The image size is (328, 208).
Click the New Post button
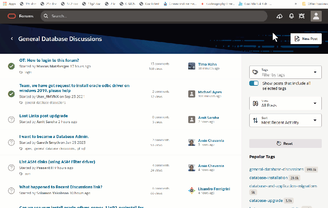pyautogui.click(x=306, y=39)
